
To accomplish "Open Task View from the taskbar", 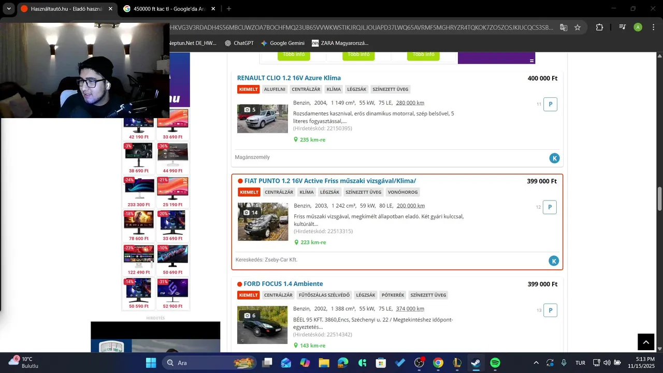I will 267,363.
